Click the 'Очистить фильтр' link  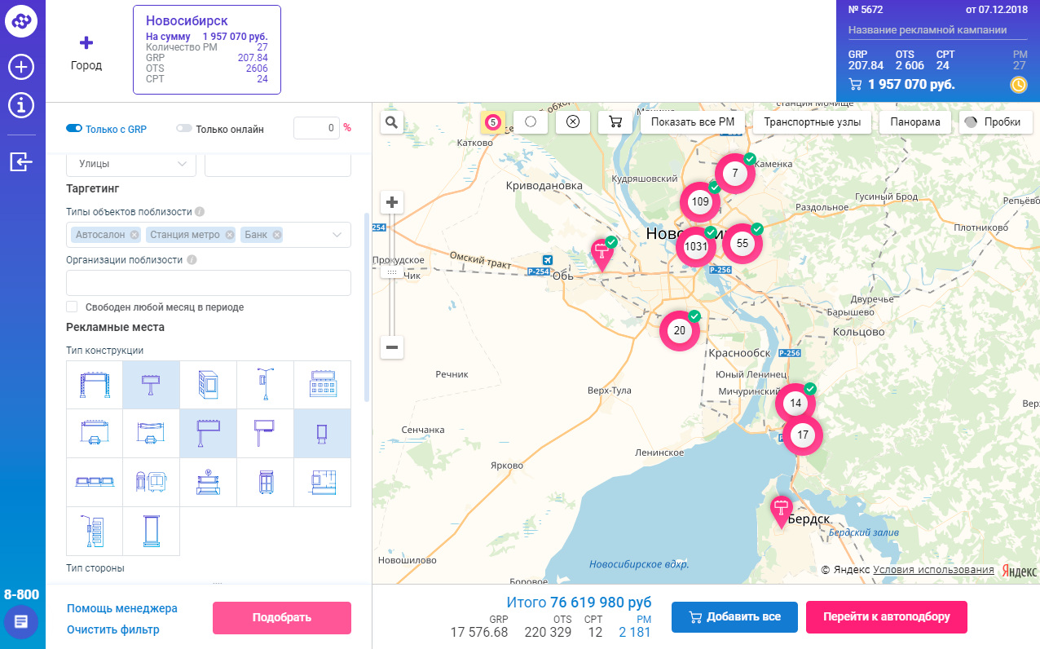click(113, 629)
